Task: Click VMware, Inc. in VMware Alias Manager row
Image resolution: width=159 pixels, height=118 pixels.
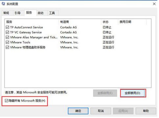Action: [x=69, y=37]
